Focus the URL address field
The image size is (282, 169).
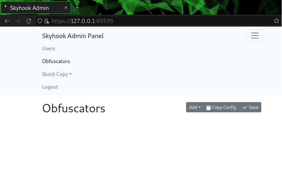point(155,21)
